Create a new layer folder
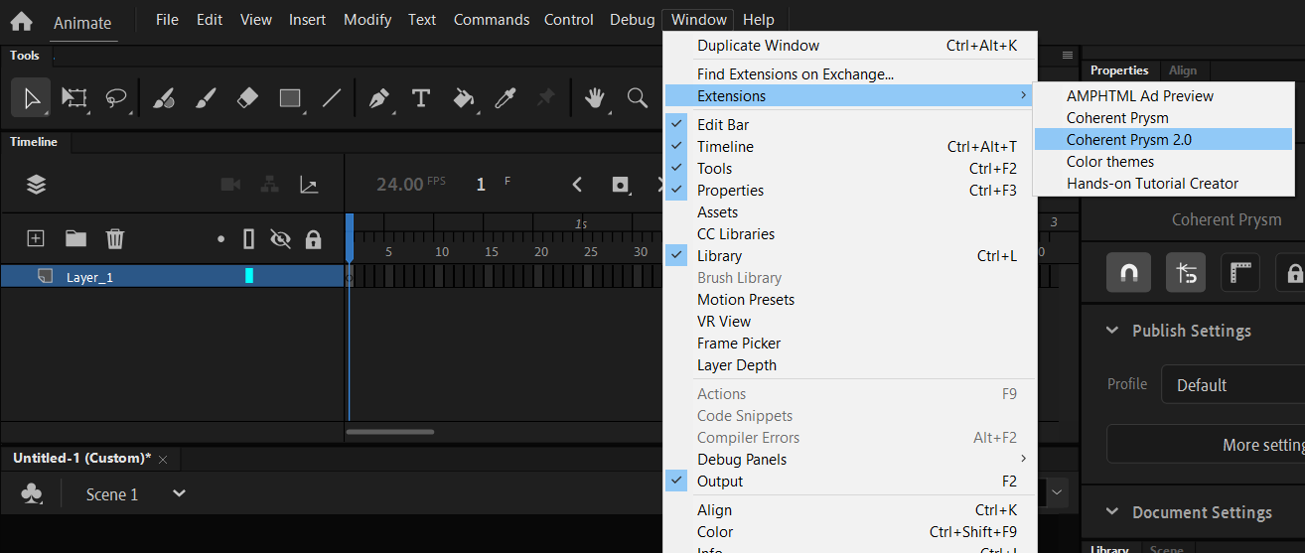This screenshot has height=553, width=1305. pyautogui.click(x=75, y=238)
